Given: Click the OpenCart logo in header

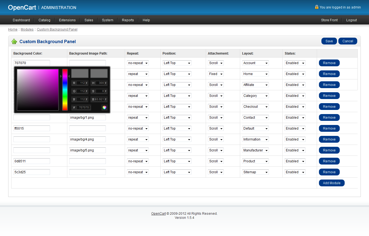Looking at the screenshot, I should pos(22,7).
